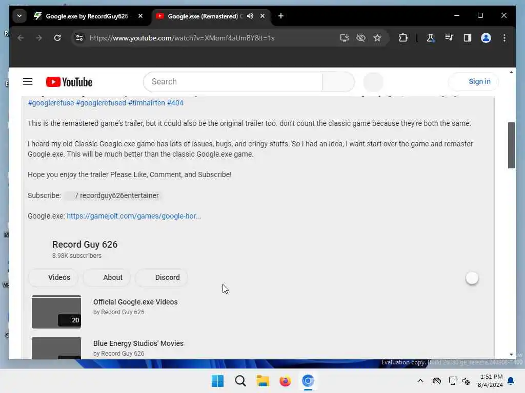Open the Windows Start menu
The height and width of the screenshot is (393, 525).
217,381
